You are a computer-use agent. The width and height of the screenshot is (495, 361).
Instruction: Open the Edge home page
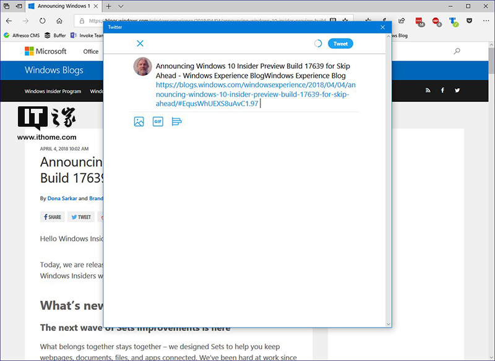click(59, 21)
